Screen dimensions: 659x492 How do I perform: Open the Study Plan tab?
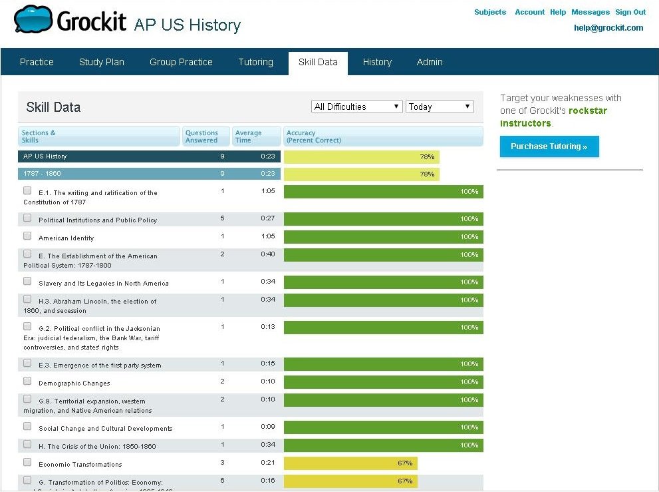tap(101, 62)
